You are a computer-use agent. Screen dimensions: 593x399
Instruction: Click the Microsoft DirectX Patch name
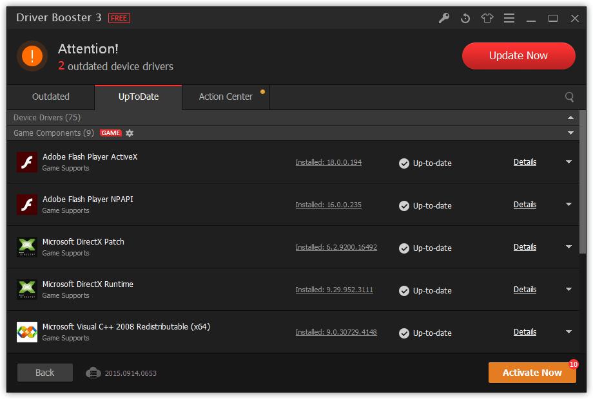(83, 241)
